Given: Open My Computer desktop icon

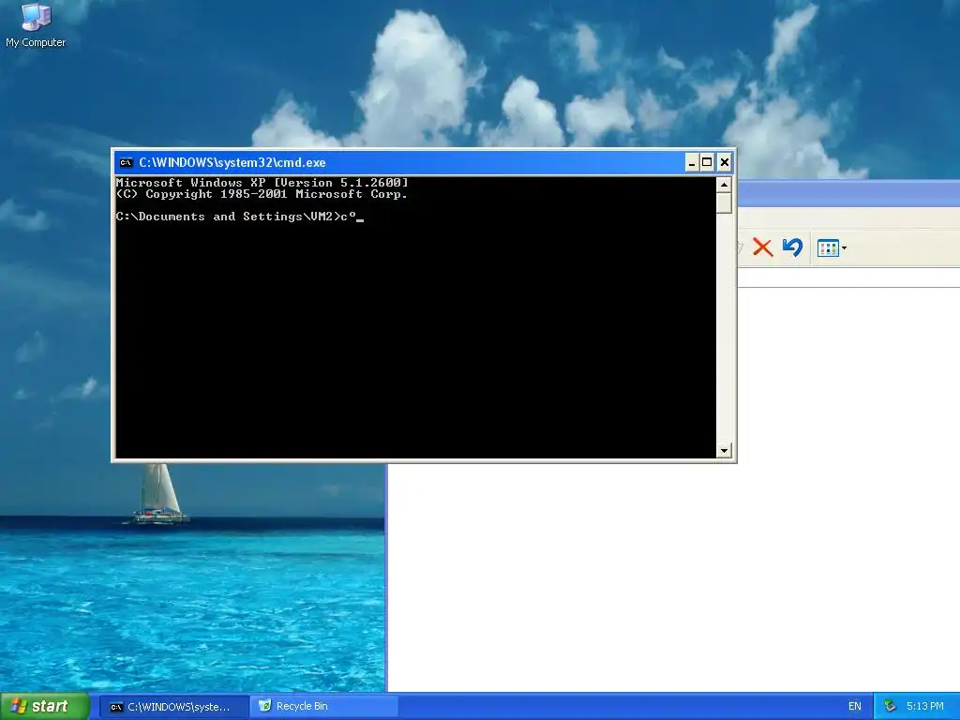Looking at the screenshot, I should (36, 24).
